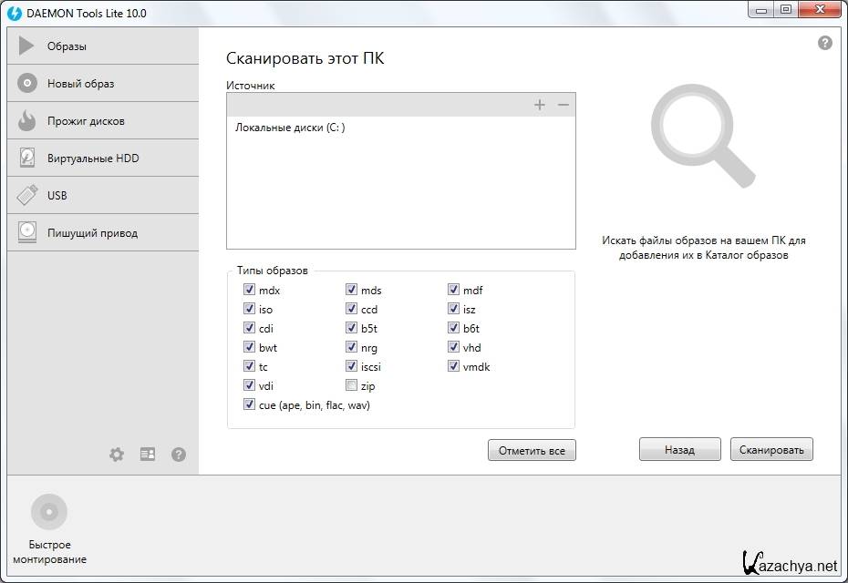Click the Quick Mount disc icon
Viewport: 848px width, 583px height.
click(x=49, y=513)
